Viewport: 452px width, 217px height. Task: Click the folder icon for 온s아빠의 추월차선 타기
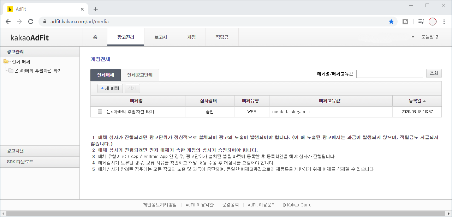coord(11,71)
